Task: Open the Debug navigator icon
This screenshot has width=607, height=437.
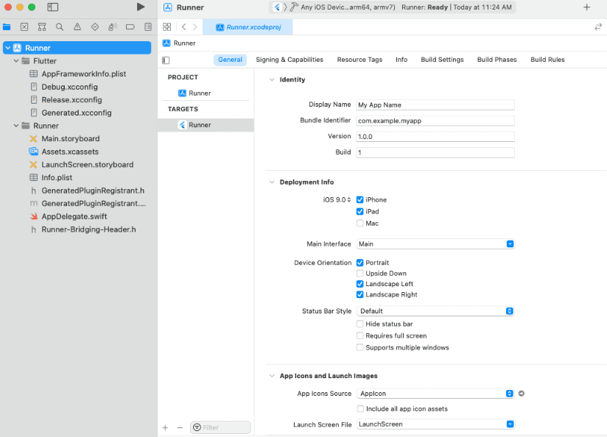Action: [113, 26]
